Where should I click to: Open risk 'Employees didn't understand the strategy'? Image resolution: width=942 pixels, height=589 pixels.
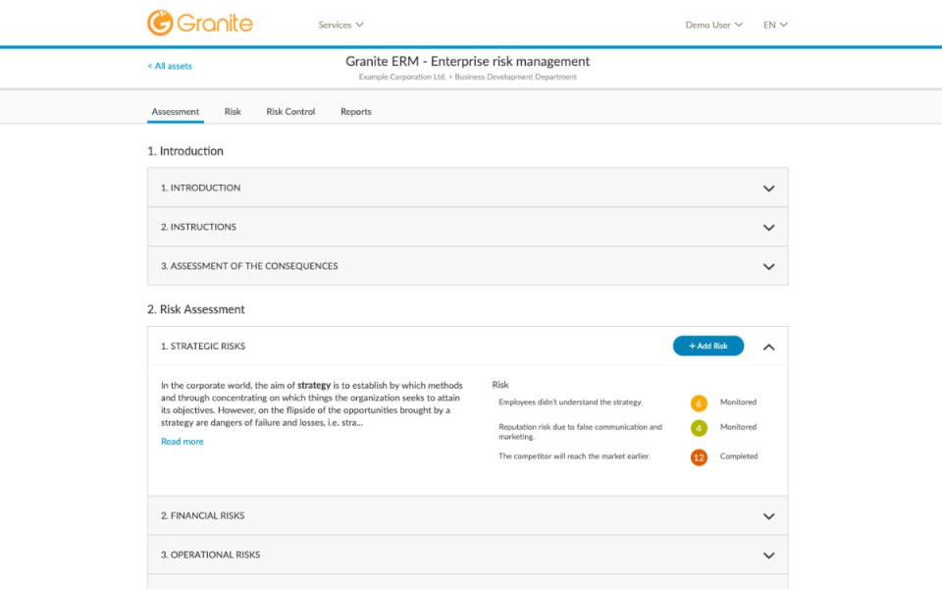570,402
